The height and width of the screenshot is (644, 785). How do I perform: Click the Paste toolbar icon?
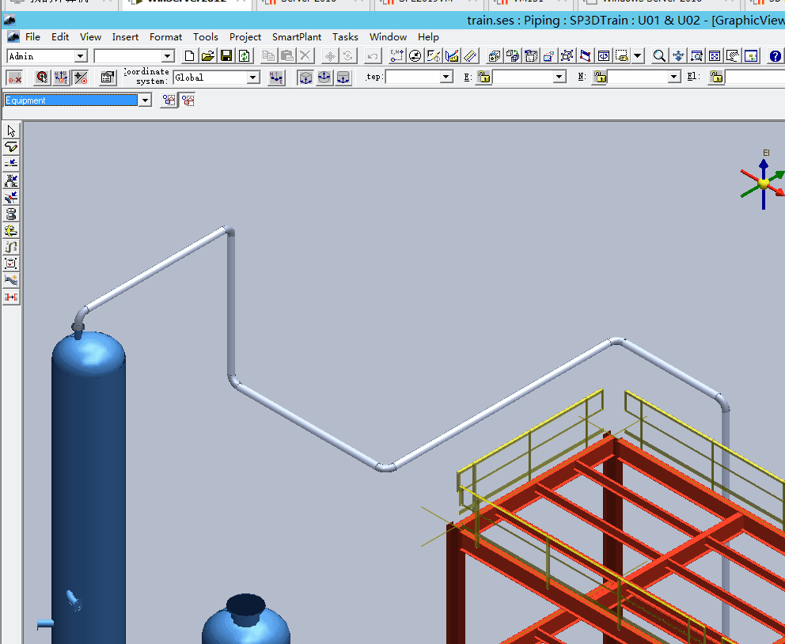(287, 56)
